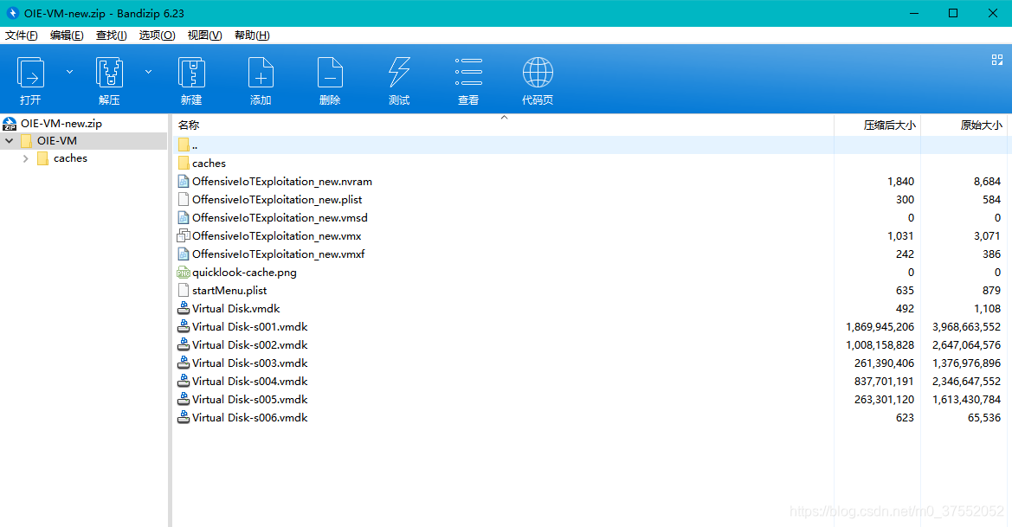Click the OffensiveIoTExploitation_new.vmx file icon
The width and height of the screenshot is (1012, 527).
point(184,236)
